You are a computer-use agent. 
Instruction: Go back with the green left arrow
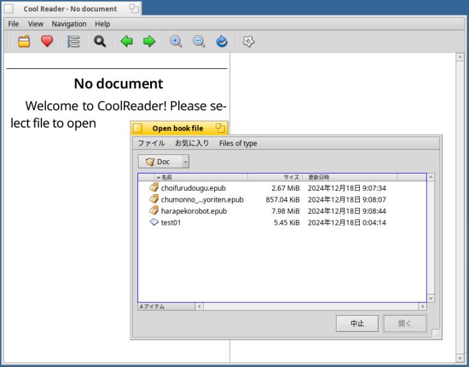click(127, 41)
